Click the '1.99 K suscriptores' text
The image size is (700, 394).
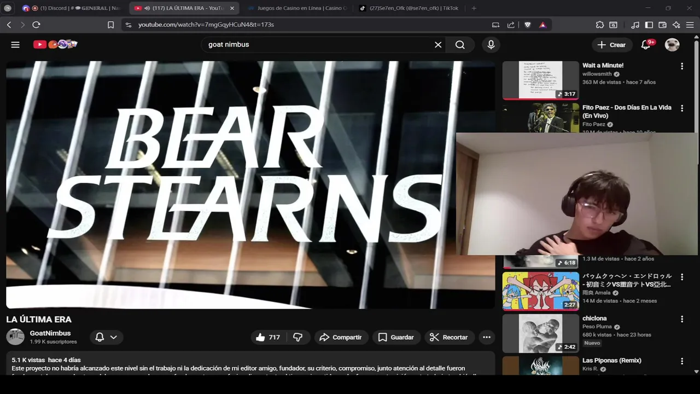click(x=54, y=342)
